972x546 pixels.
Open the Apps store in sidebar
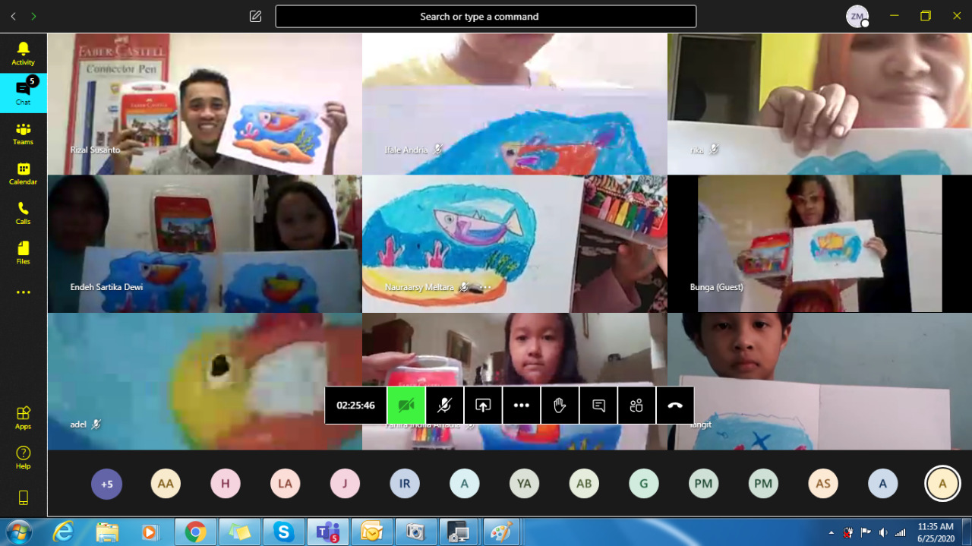tap(23, 417)
